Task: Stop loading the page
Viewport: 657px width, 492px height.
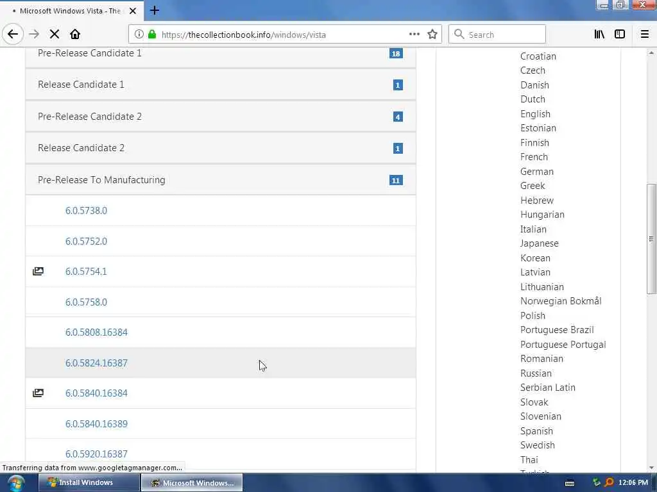Action: coord(55,35)
